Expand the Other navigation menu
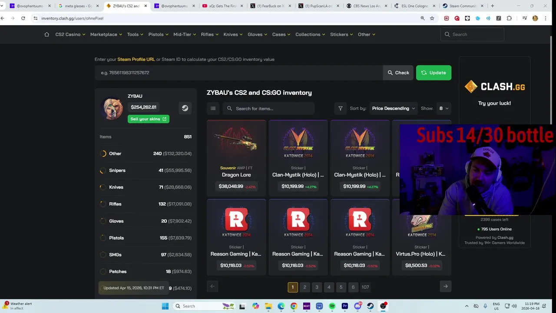556x313 pixels. [366, 34]
